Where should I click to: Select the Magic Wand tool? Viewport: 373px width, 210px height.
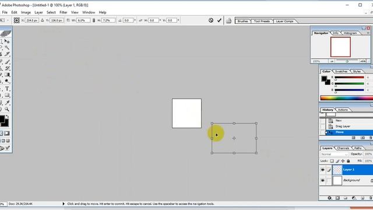tap(7, 48)
